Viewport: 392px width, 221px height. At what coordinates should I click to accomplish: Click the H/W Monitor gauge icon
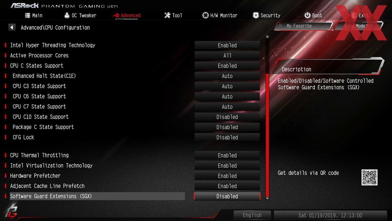[x=205, y=15]
